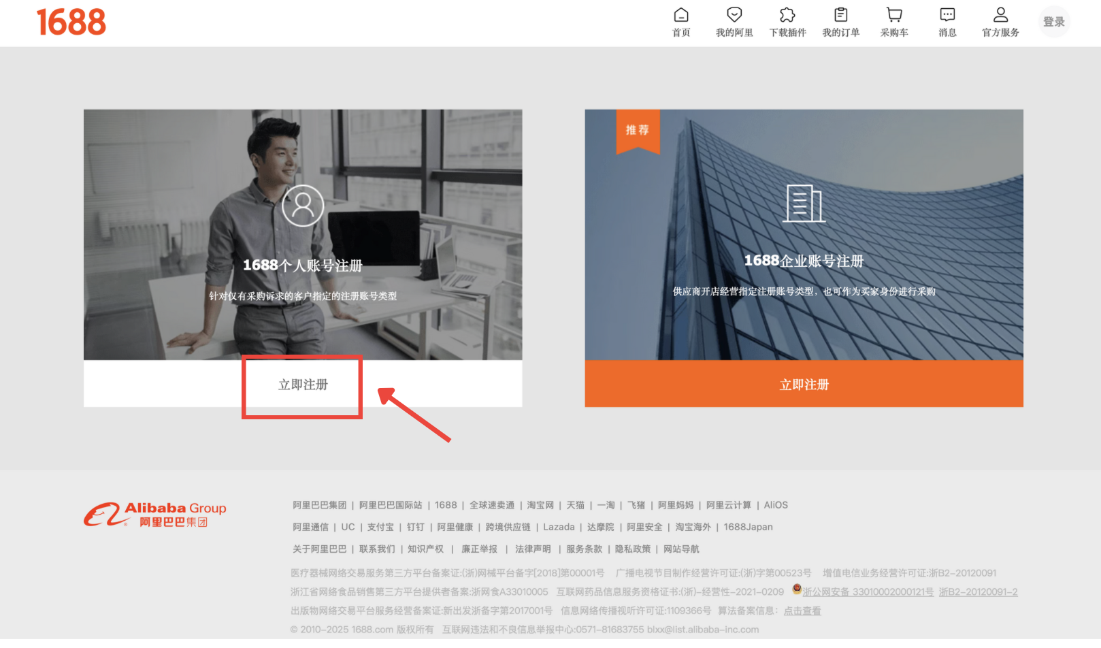Image resolution: width=1101 pixels, height=648 pixels.
Task: Open 阿里巴巴国际站 footer link
Action: (391, 505)
